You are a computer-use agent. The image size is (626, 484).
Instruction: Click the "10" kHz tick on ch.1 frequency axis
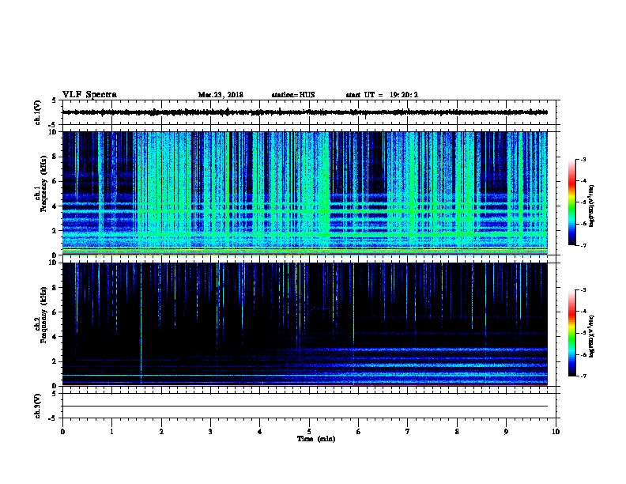pyautogui.click(x=54, y=132)
